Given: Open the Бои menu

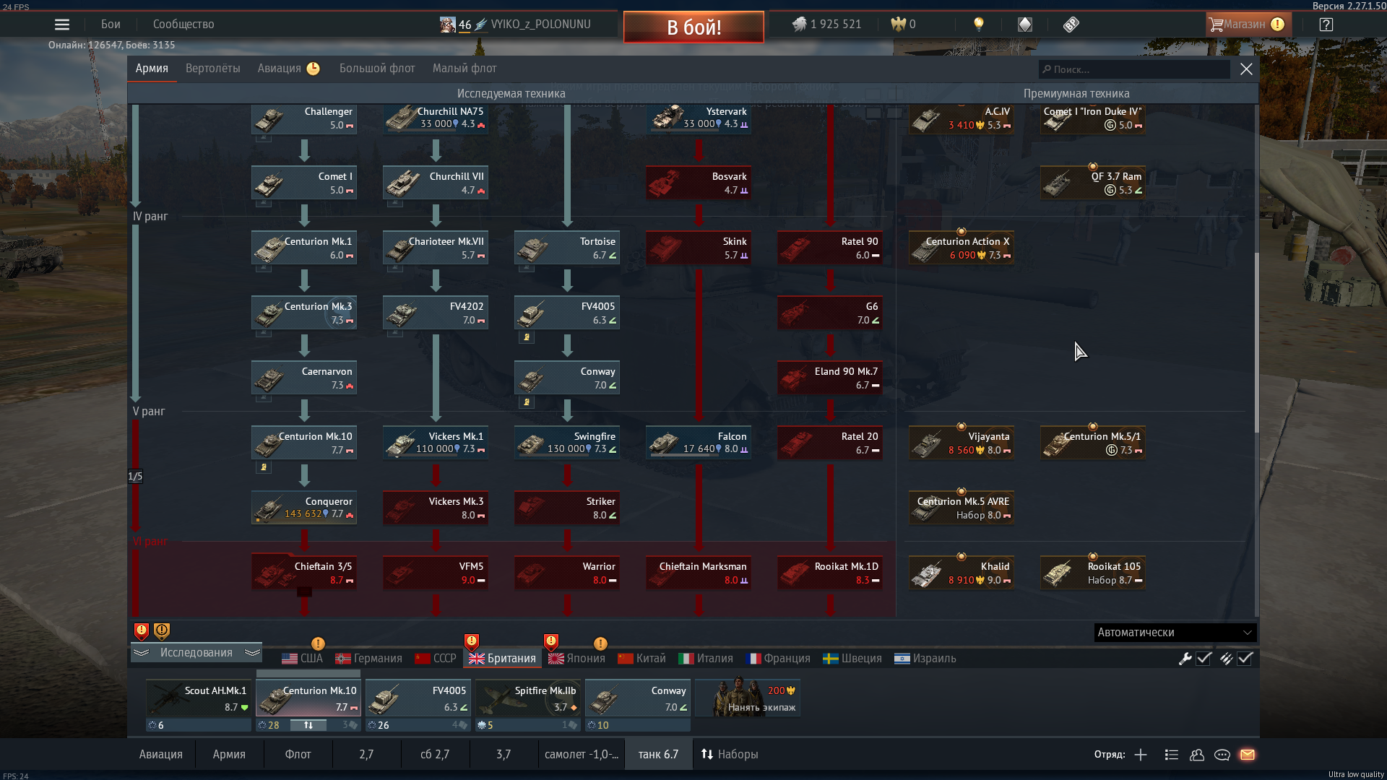Looking at the screenshot, I should 111,25.
